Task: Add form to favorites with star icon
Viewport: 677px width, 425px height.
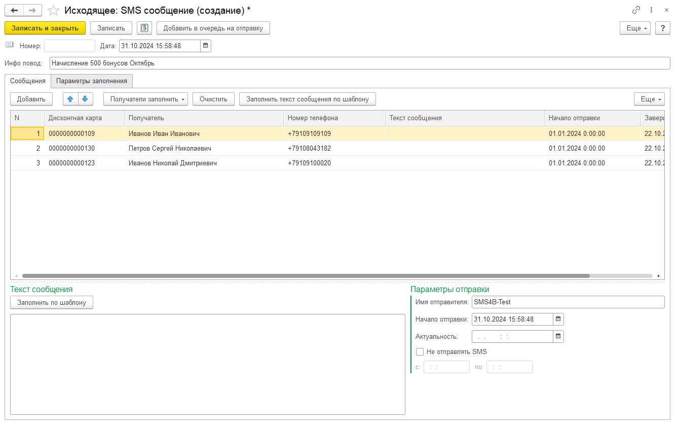Action: (53, 10)
